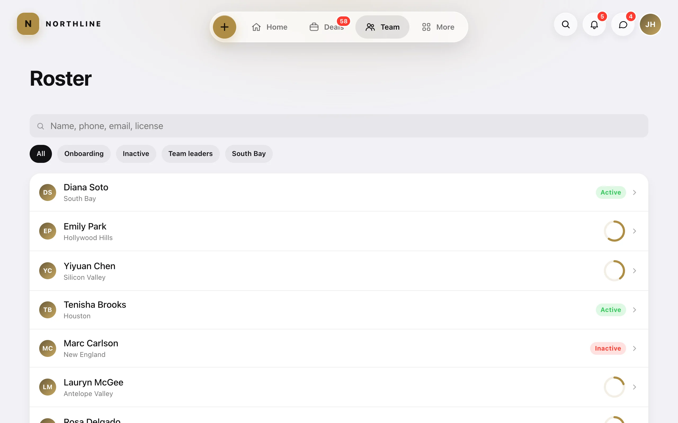Image resolution: width=678 pixels, height=423 pixels.
Task: Click Lauryn McGee's onboarding progress ring
Action: point(614,387)
